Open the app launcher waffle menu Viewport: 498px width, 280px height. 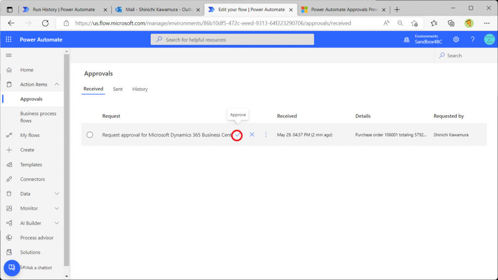9,39
